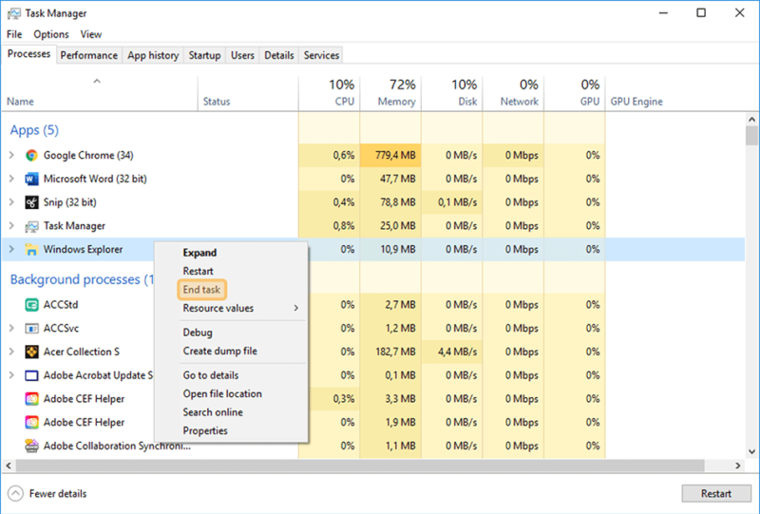Switch to the Startup tab

pos(204,55)
